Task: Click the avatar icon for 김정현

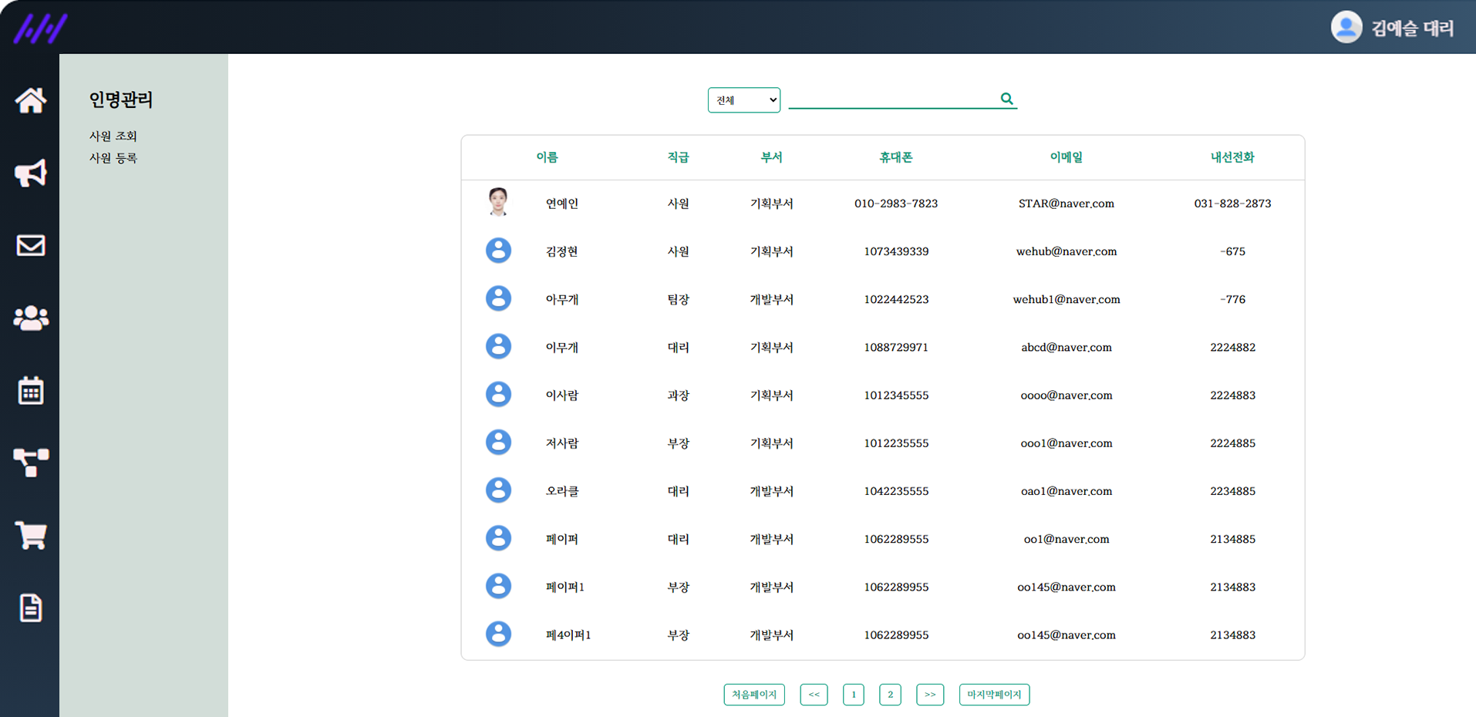Action: click(x=498, y=251)
